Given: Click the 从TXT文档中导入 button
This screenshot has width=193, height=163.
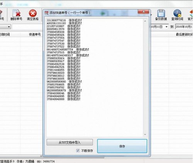Looking at the screenshot, I should (x=69, y=142).
